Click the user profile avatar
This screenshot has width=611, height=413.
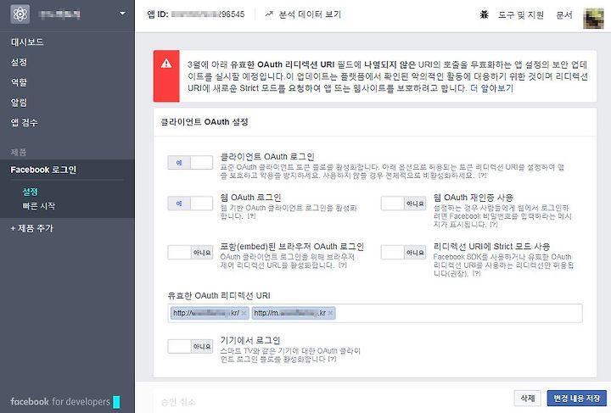[593, 18]
